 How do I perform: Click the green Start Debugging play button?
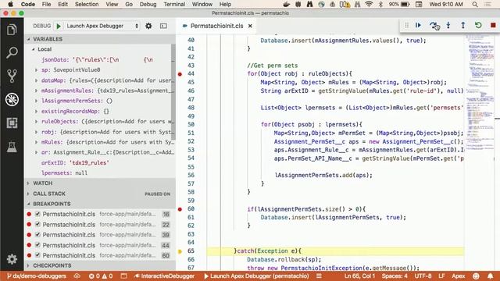point(59,26)
